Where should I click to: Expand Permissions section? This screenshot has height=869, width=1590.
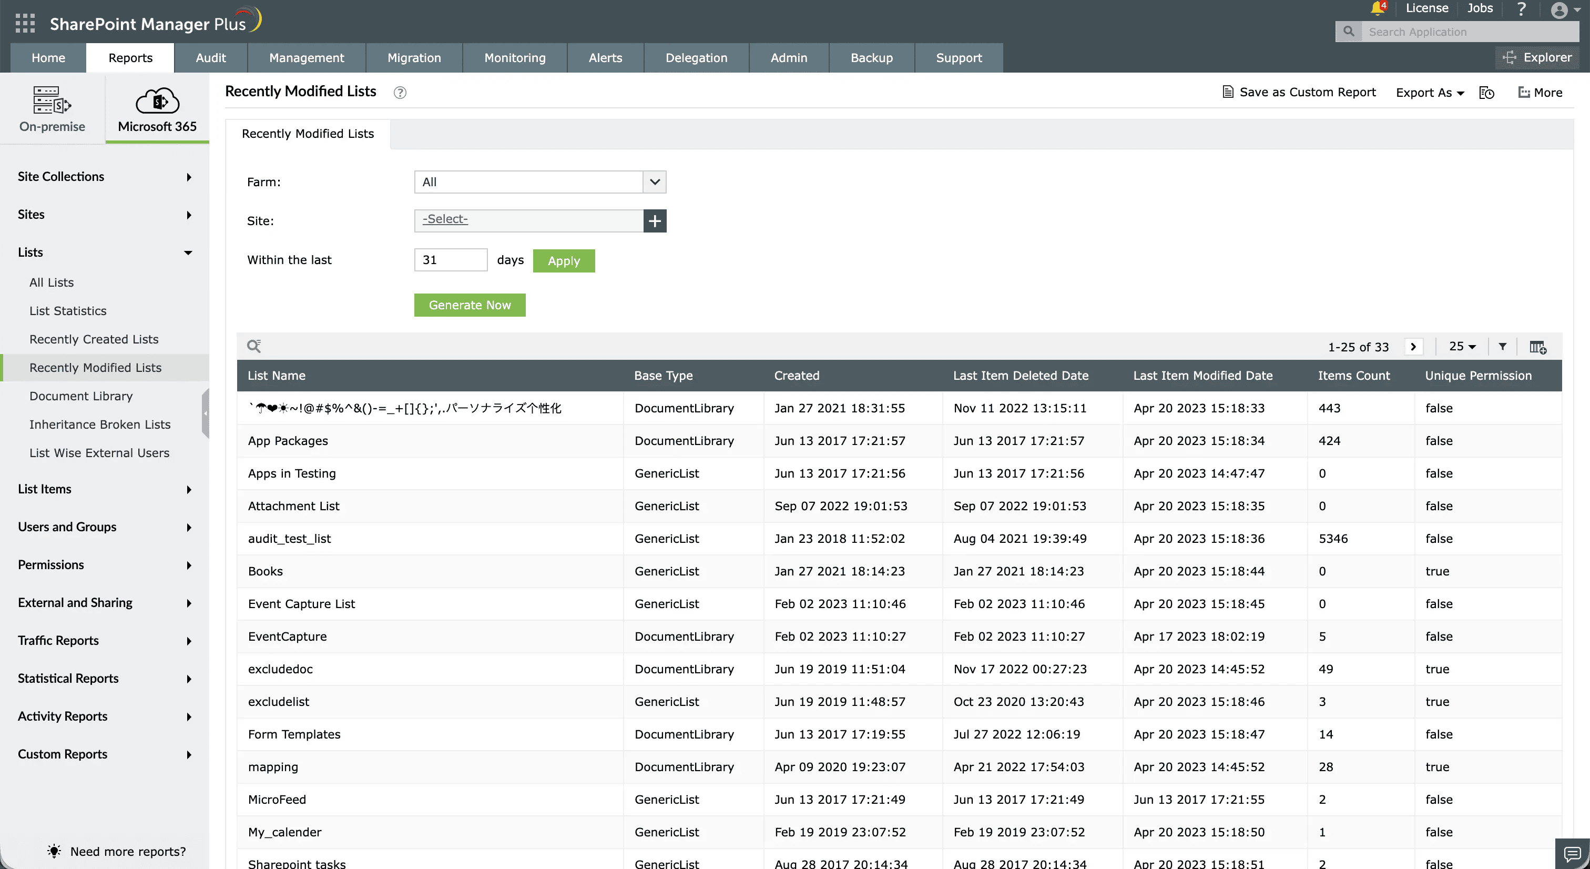tap(104, 564)
